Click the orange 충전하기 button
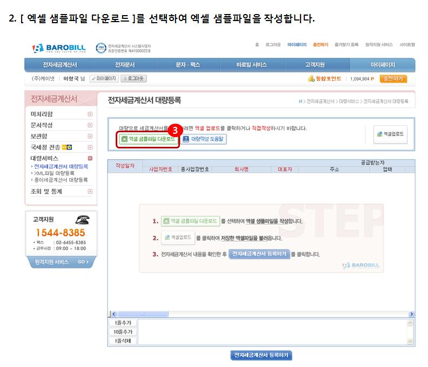The width and height of the screenshot is (428, 367). point(393,79)
